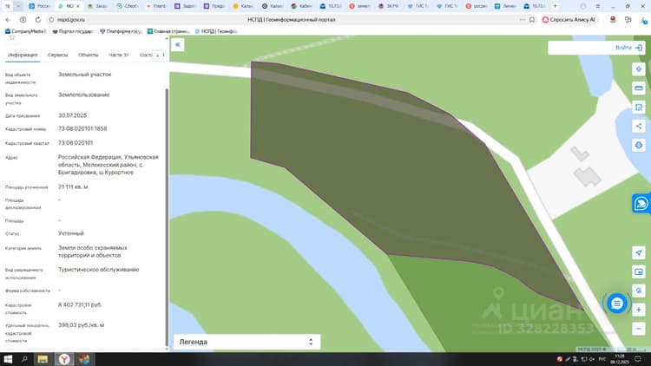Image resolution: width=651 pixels, height=366 pixels.
Task: Open the round blue chat button
Action: (617, 304)
